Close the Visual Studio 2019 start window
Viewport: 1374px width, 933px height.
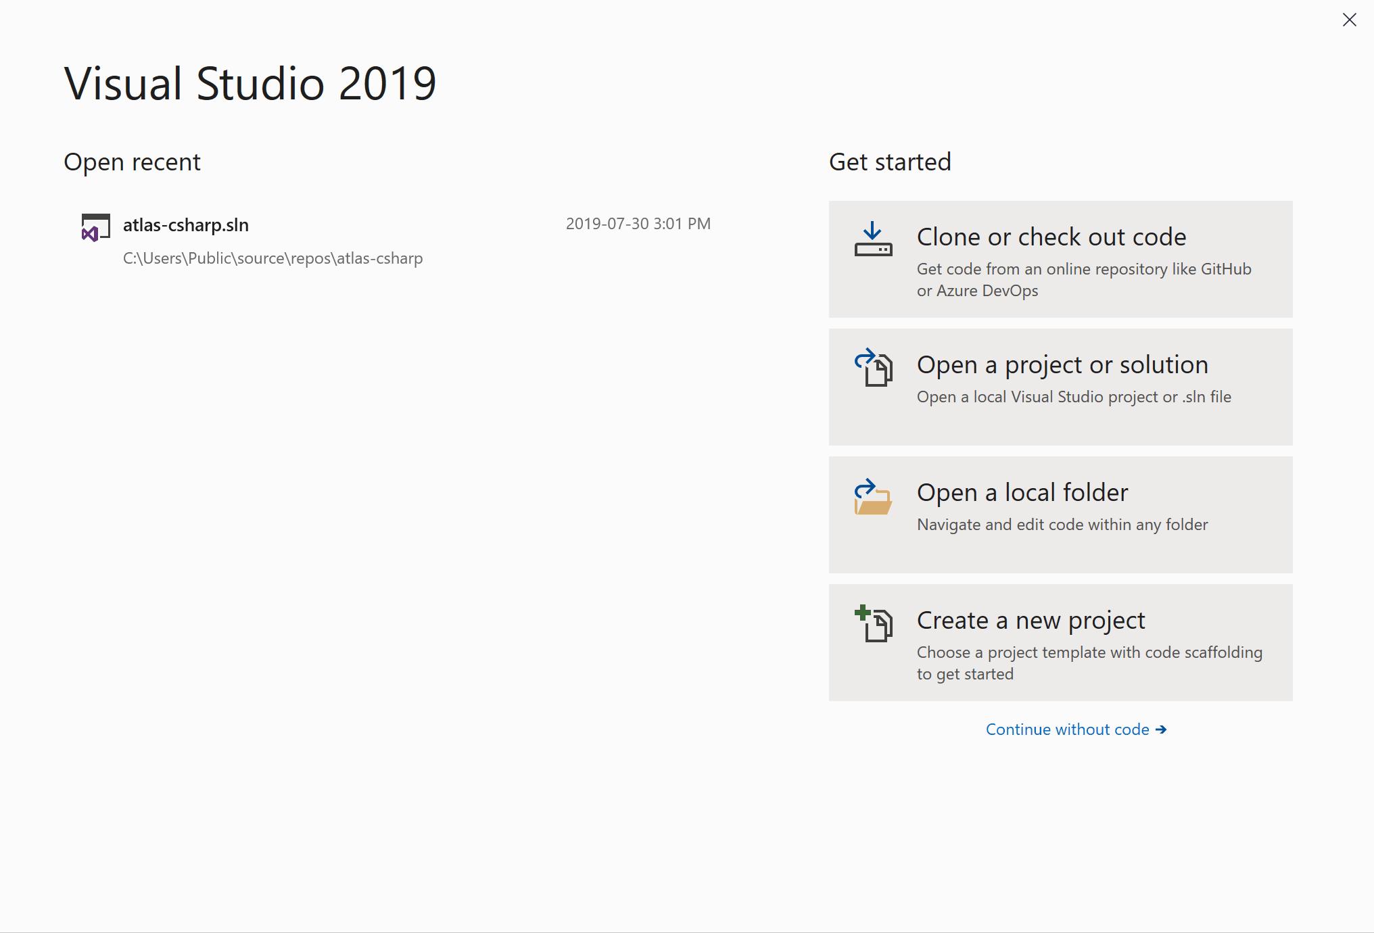[x=1349, y=20]
